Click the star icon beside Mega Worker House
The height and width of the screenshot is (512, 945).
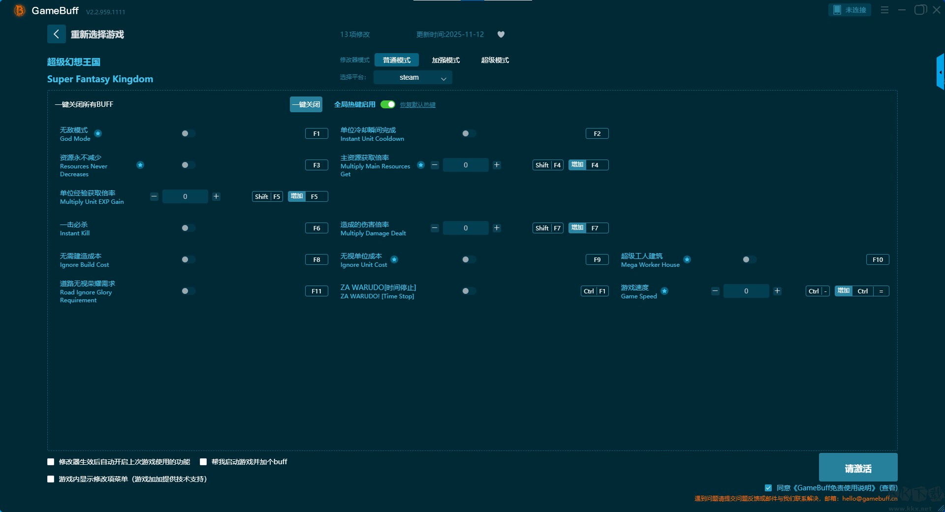[x=687, y=259]
